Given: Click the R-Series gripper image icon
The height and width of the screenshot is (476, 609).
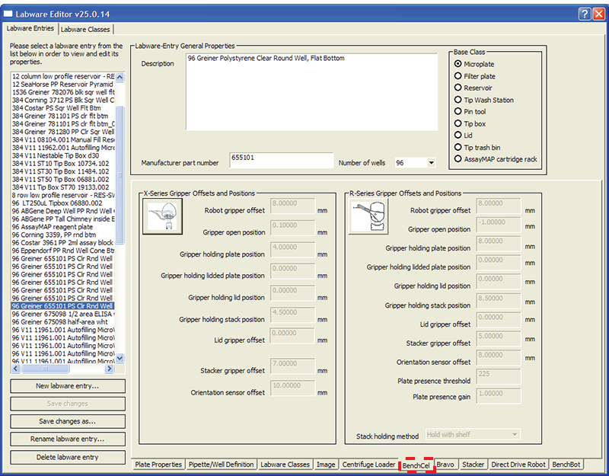Looking at the screenshot, I should point(368,218).
